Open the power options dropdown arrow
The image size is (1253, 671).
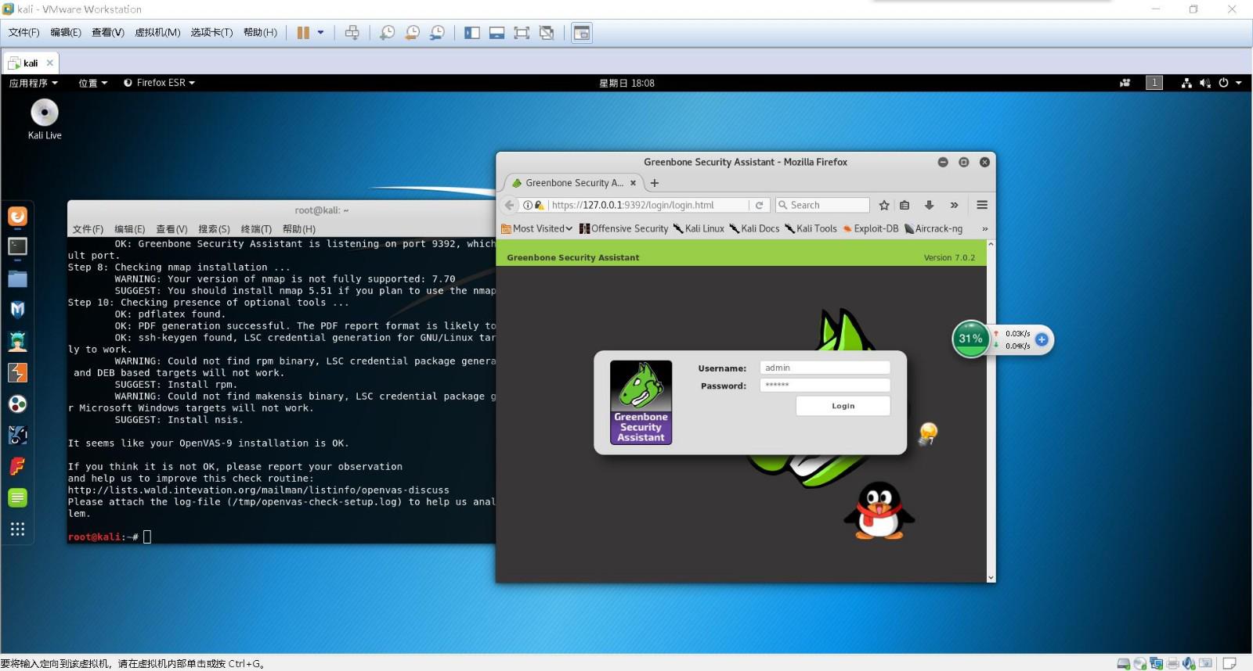(320, 33)
